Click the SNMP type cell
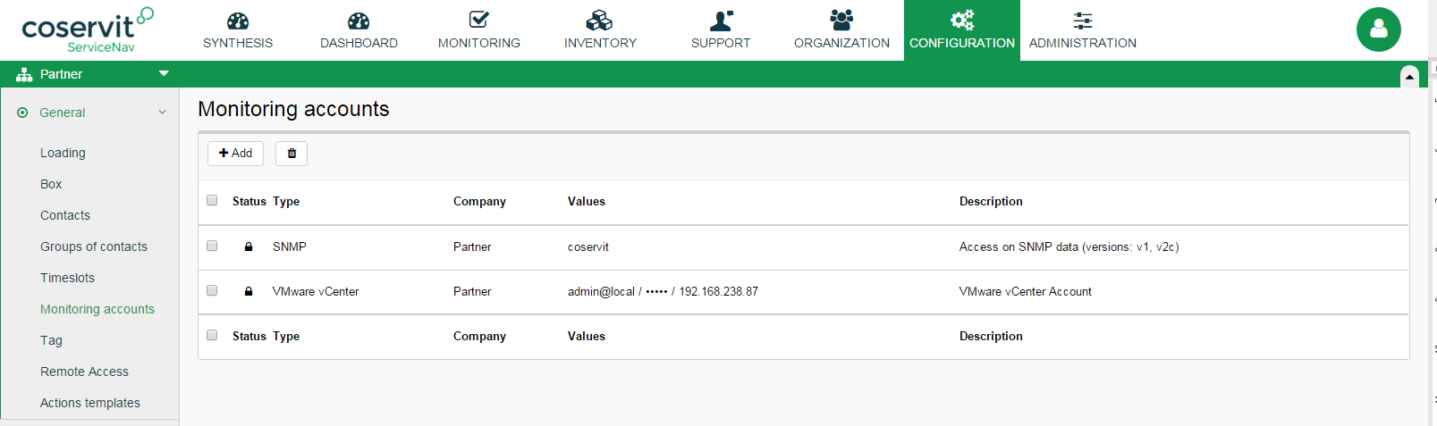Screen dimensions: 1437x426 click(x=290, y=246)
